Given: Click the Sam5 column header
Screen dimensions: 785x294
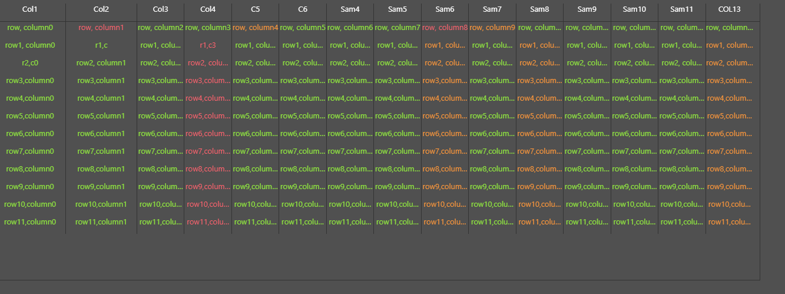Looking at the screenshot, I should click(x=398, y=9).
